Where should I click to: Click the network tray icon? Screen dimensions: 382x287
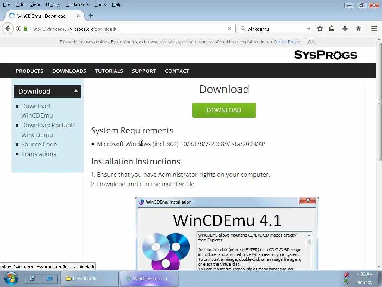[x=346, y=282]
